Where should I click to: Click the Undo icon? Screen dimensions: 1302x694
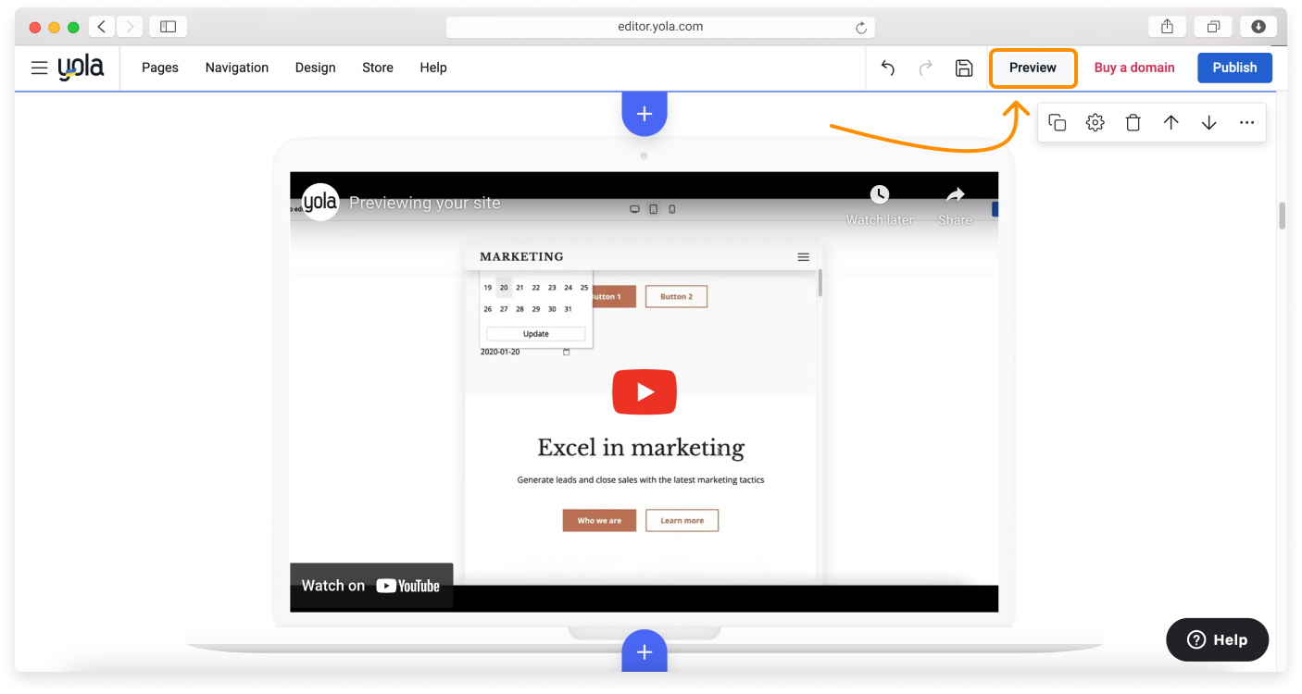pyautogui.click(x=887, y=68)
